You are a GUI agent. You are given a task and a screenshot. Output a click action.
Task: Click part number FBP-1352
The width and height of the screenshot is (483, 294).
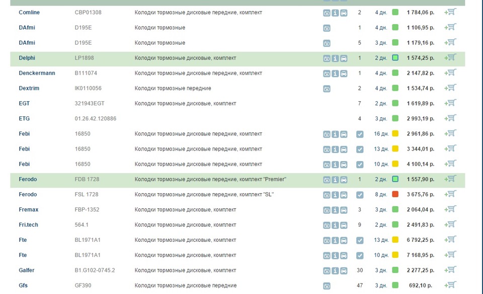tap(87, 210)
